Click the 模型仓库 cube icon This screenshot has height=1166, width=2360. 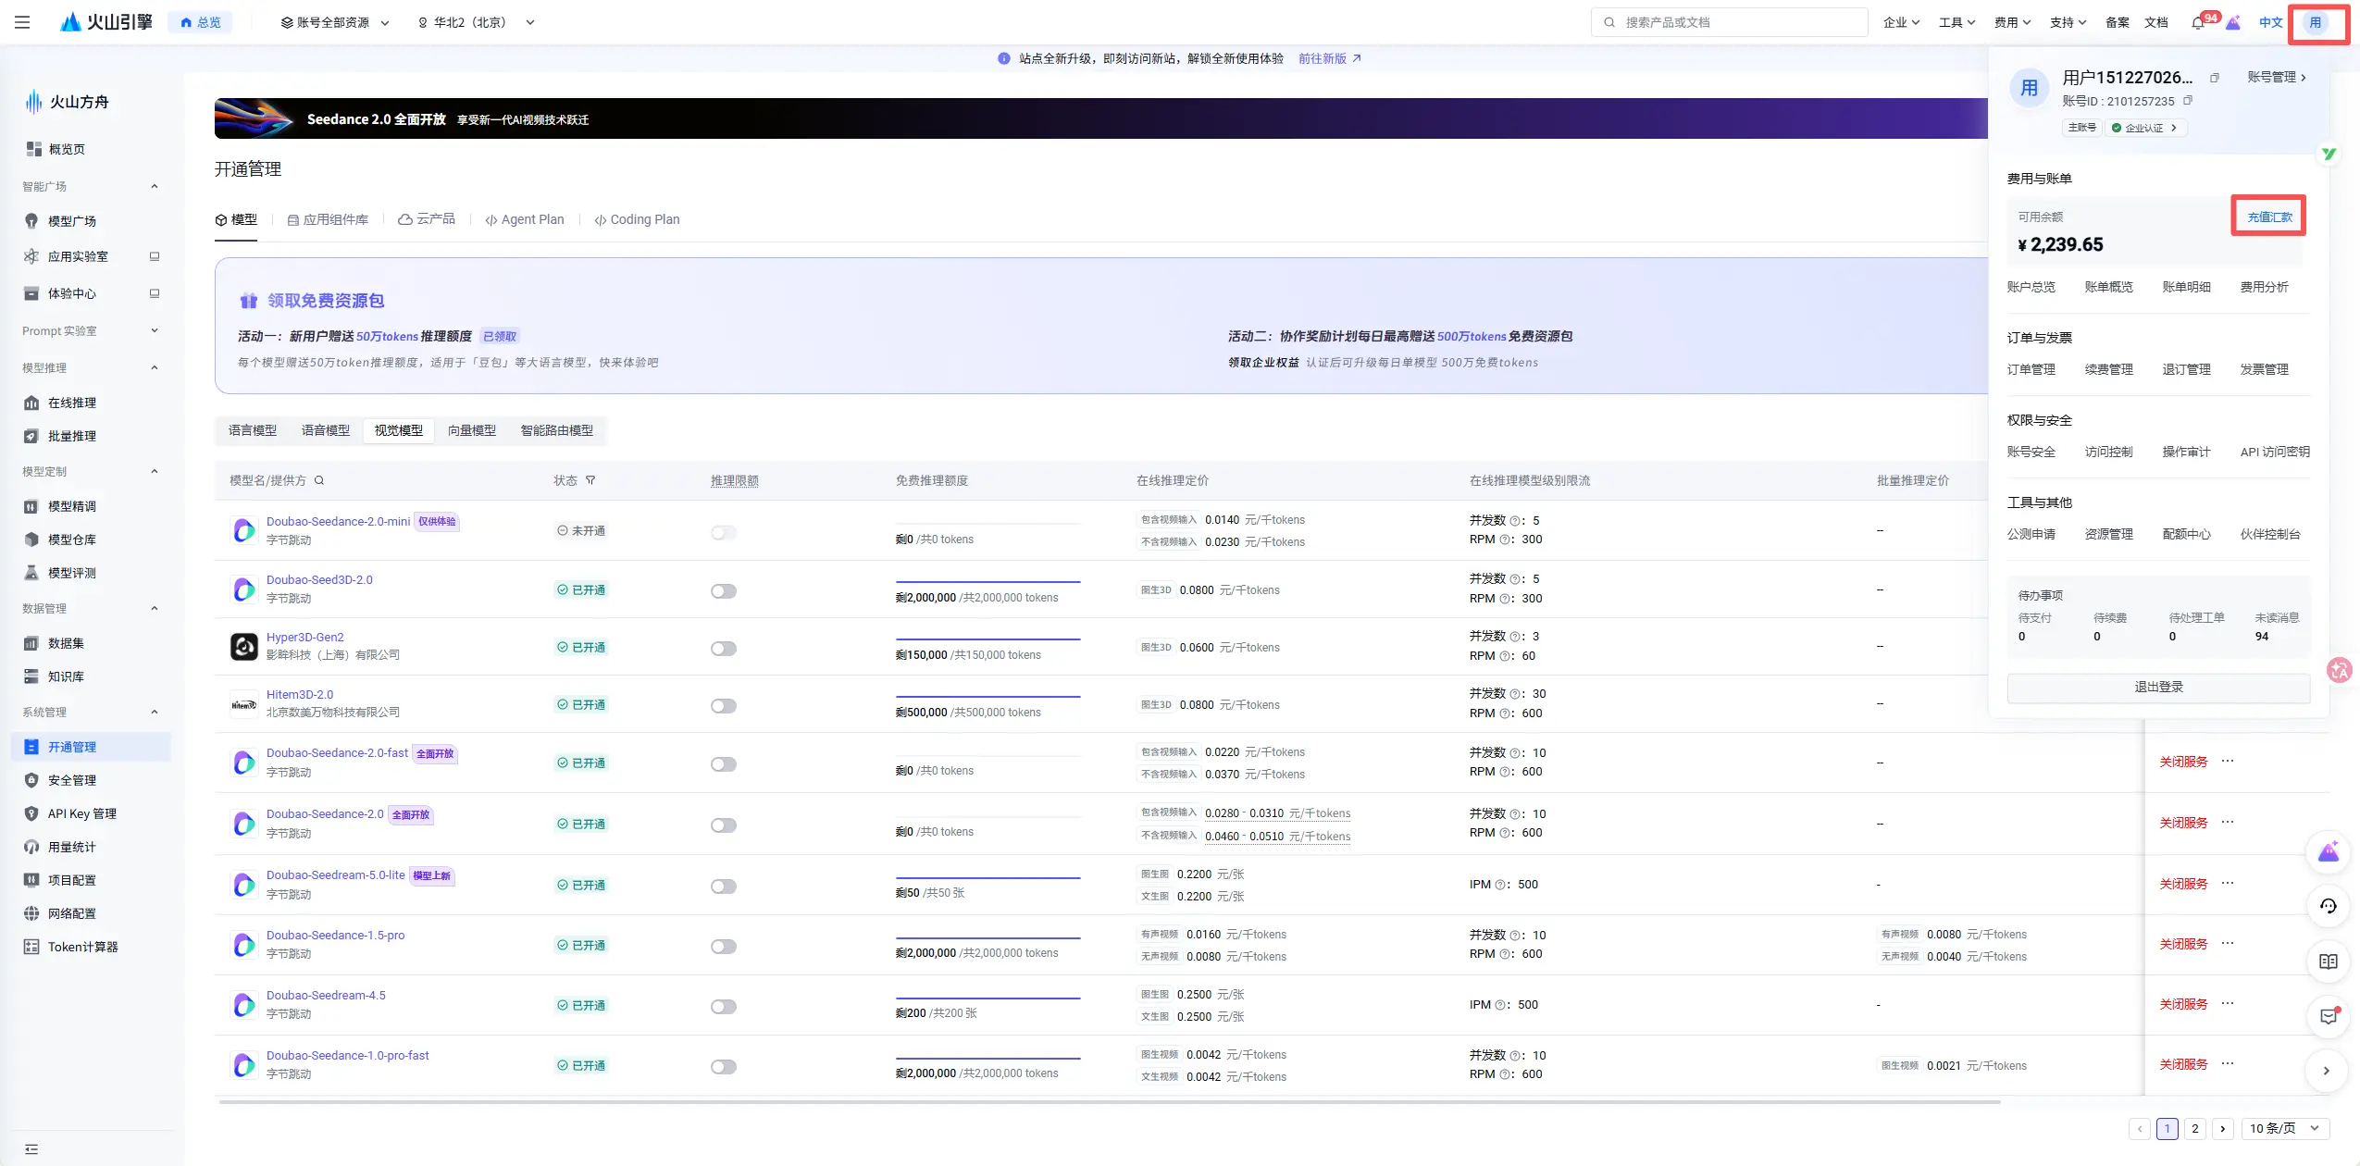click(31, 540)
